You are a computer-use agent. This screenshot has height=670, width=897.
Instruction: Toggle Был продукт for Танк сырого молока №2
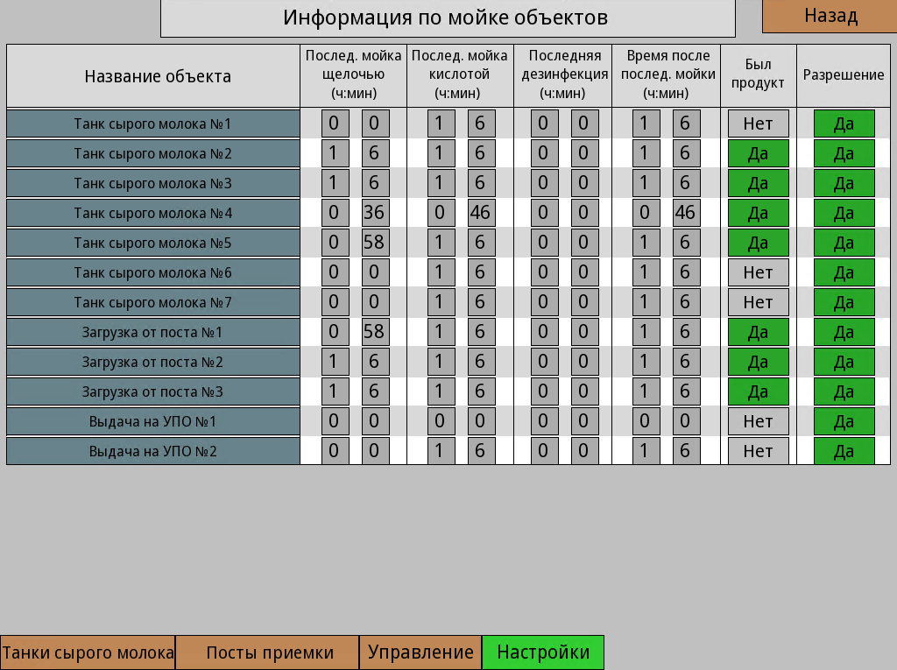[758, 153]
